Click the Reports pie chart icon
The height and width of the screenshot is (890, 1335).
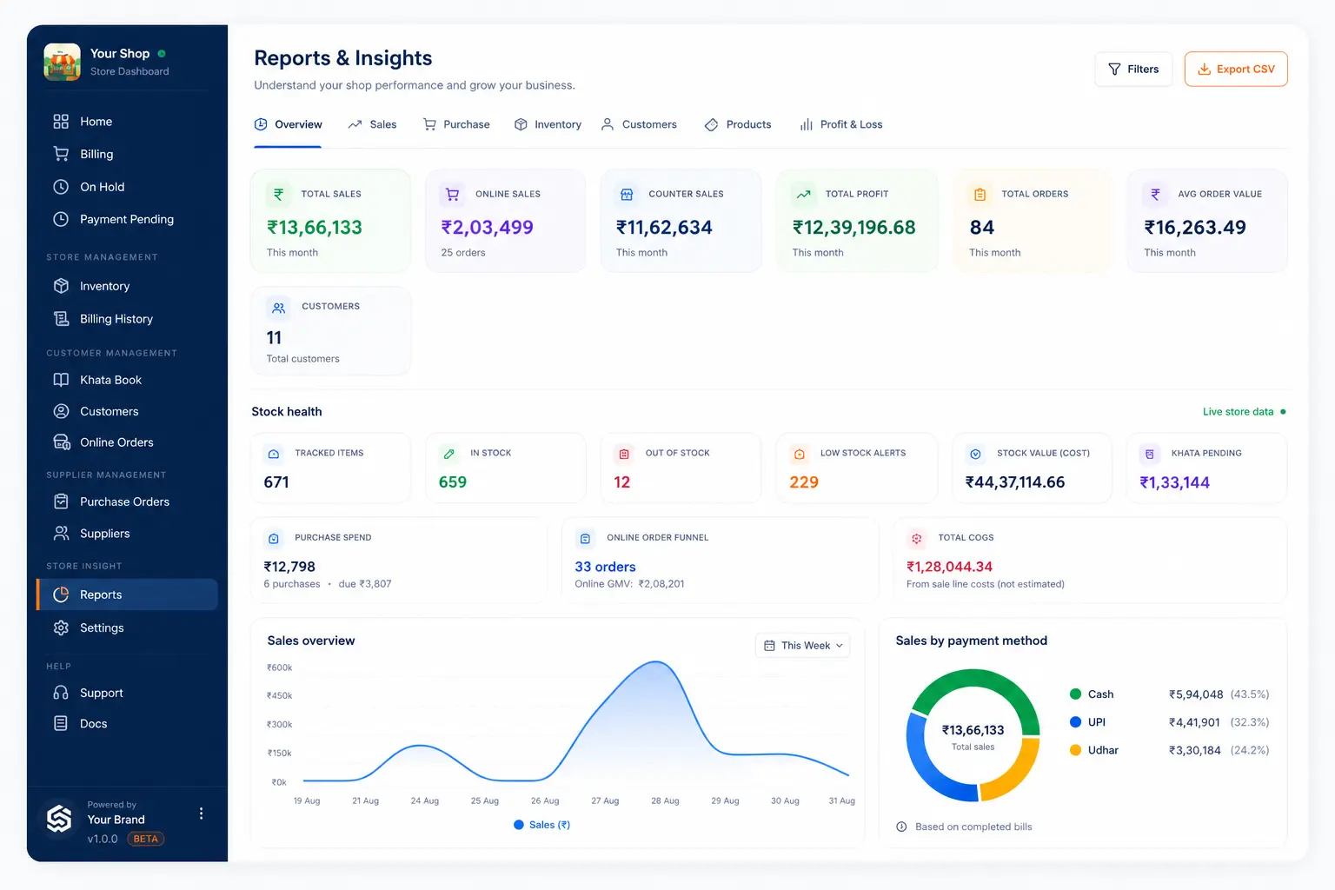(61, 594)
